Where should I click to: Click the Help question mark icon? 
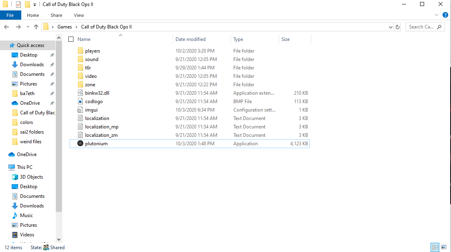tap(445, 15)
